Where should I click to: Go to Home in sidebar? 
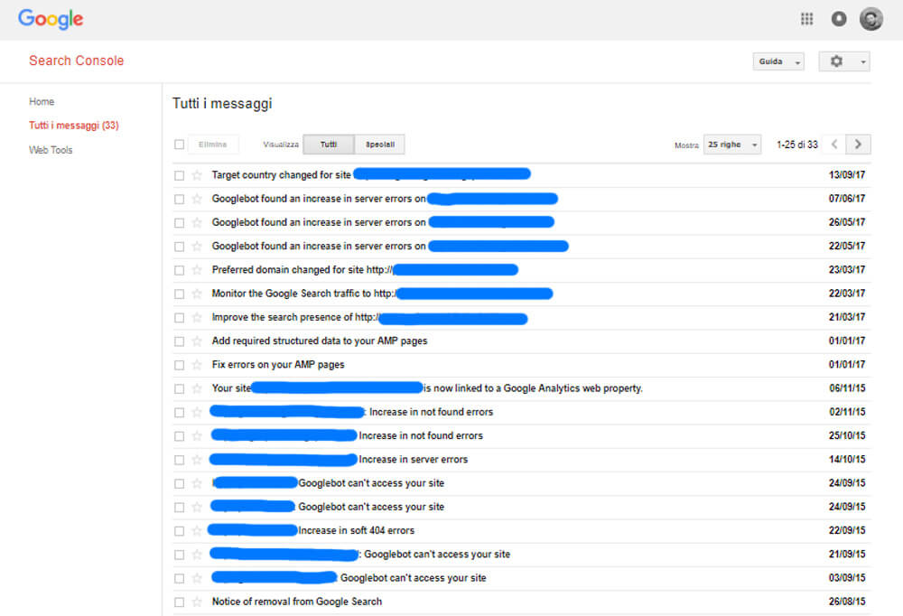click(x=42, y=101)
